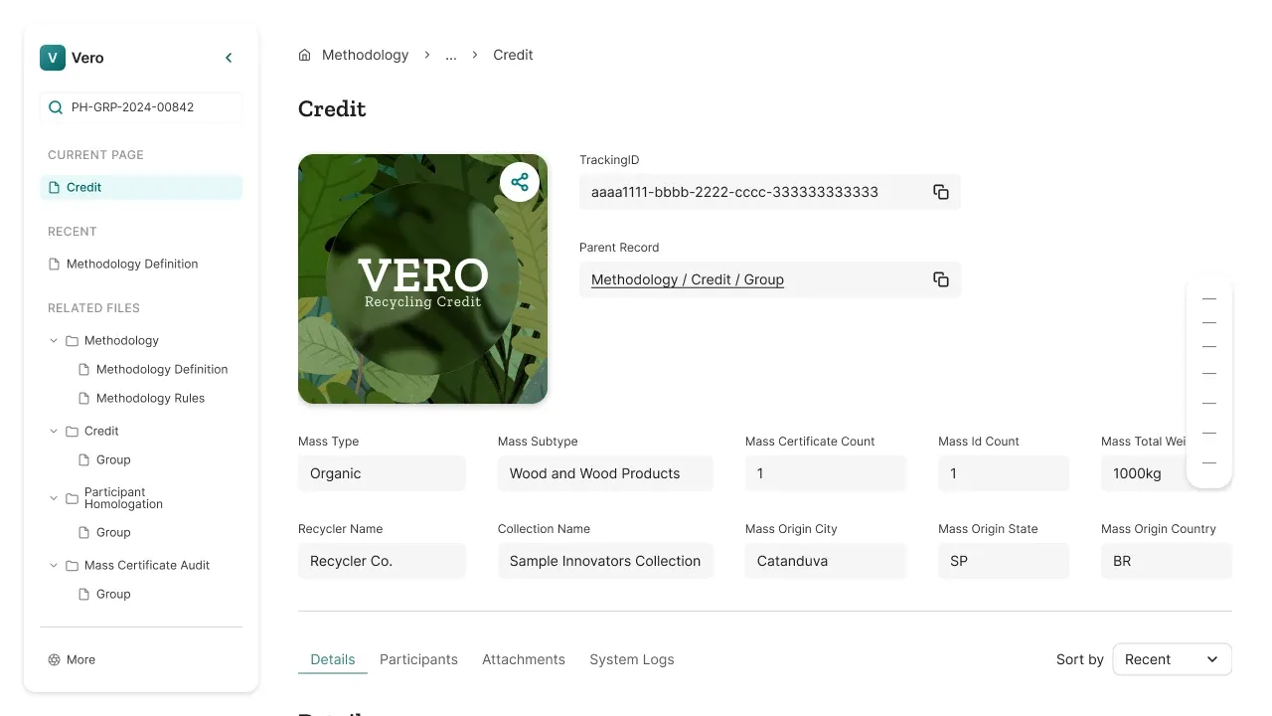Click the Methodology folder icon
1272x716 pixels.
[72, 340]
